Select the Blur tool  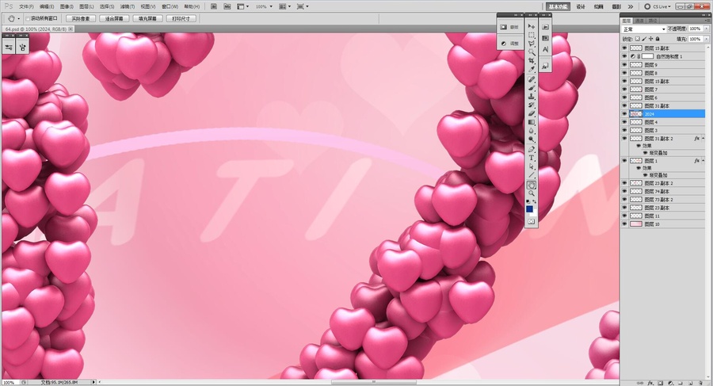(x=531, y=132)
